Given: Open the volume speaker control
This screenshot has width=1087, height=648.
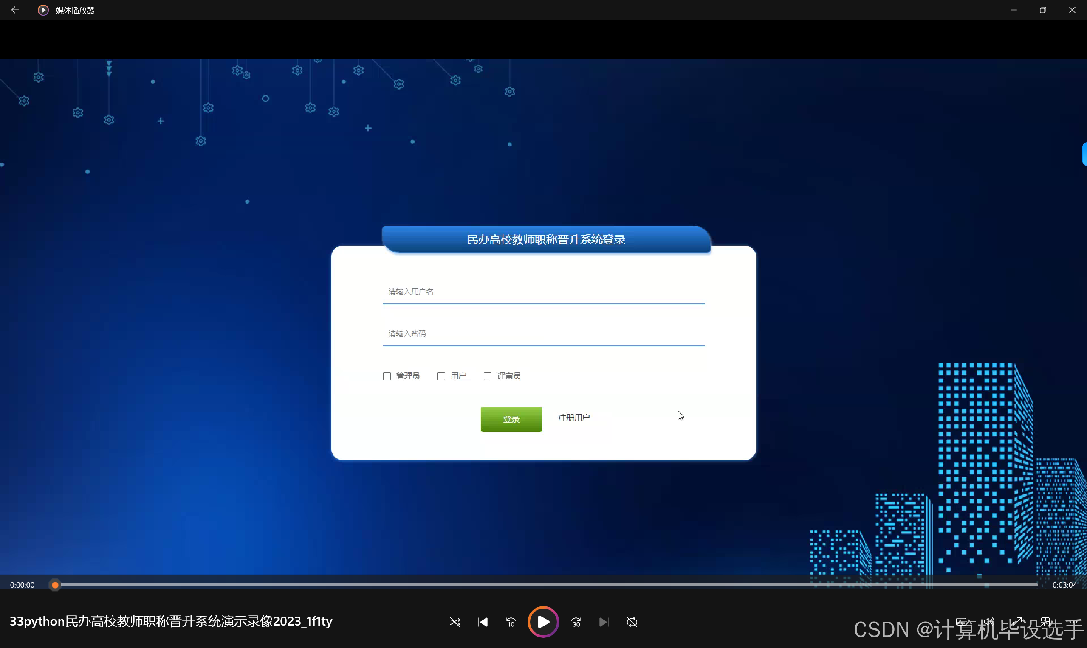Looking at the screenshot, I should click(x=988, y=621).
